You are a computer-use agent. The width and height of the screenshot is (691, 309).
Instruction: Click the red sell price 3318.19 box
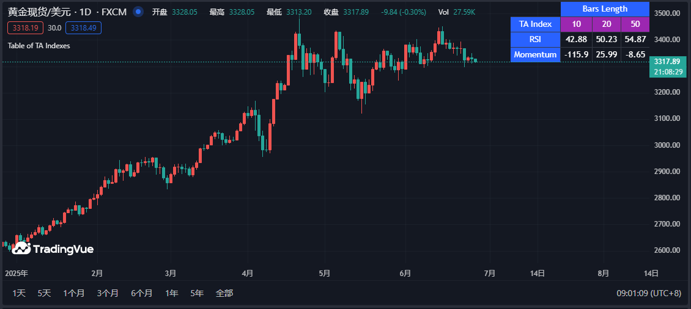click(25, 27)
